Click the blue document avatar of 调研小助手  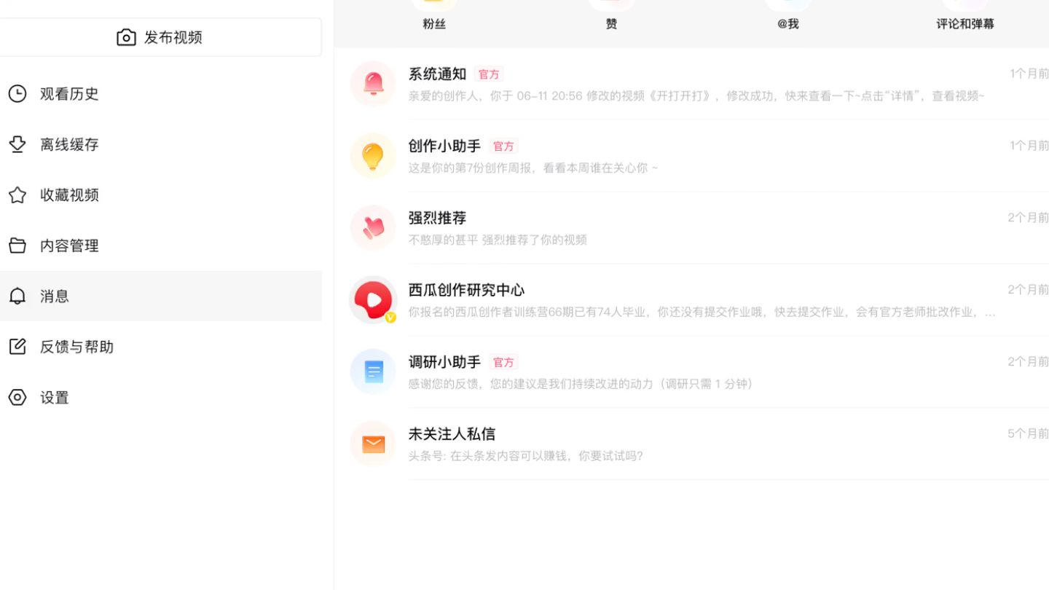(373, 372)
